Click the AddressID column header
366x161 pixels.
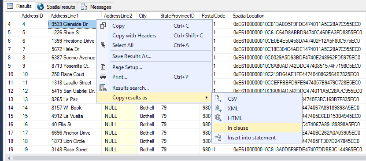pyautogui.click(x=33, y=16)
